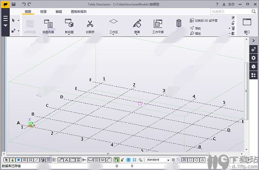Toggle select reference model cube switch
Image resolution: width=259 pixels, height=170 pixels.
42,160
